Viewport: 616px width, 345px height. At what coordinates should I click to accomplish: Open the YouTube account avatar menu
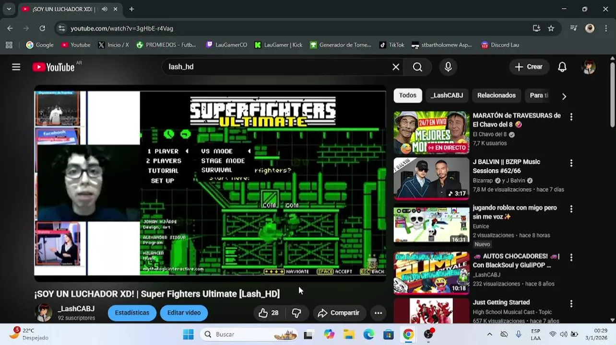pos(589,67)
